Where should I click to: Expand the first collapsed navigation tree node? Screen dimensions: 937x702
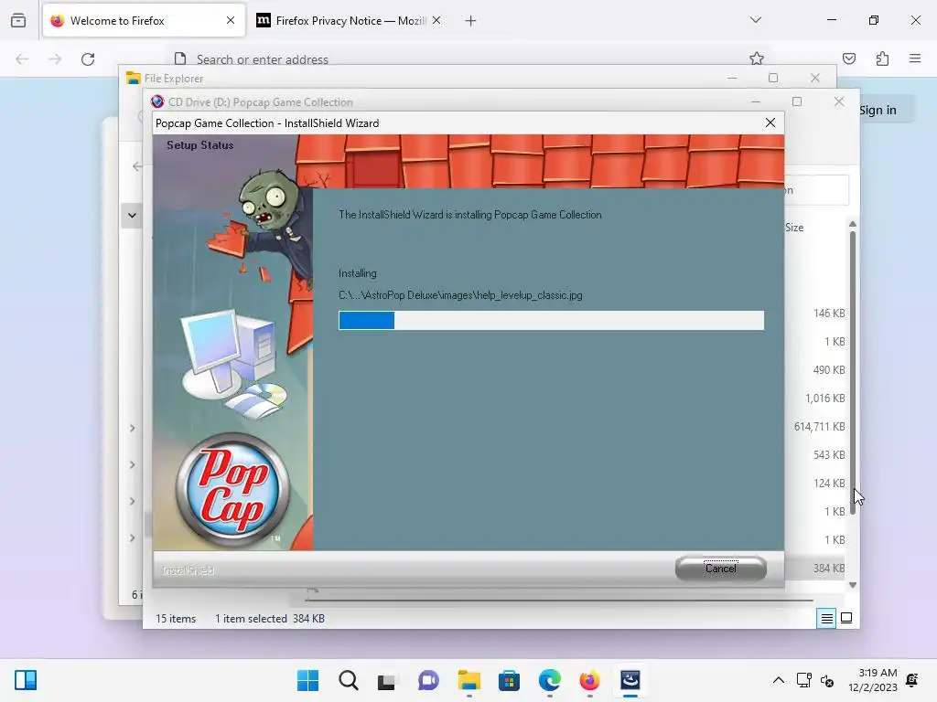point(132,428)
